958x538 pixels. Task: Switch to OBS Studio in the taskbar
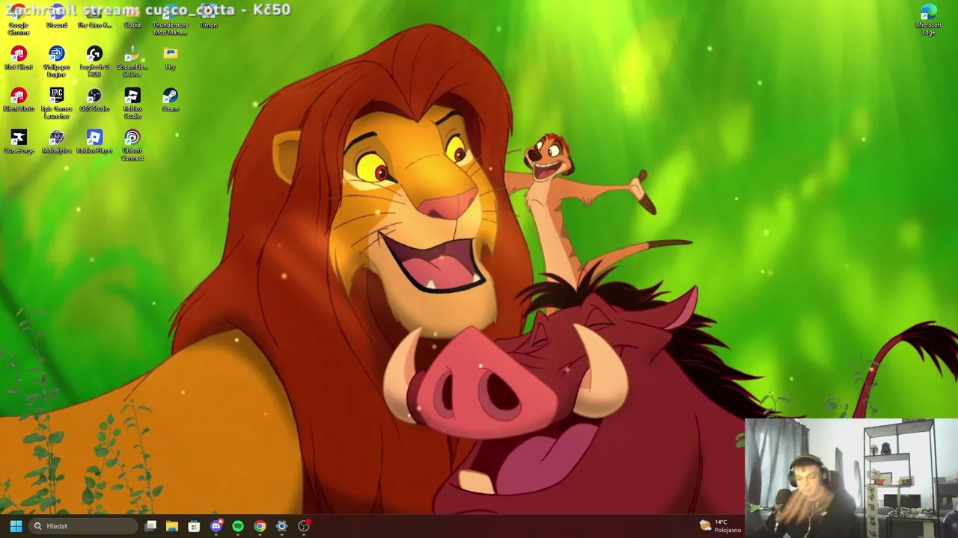click(304, 526)
